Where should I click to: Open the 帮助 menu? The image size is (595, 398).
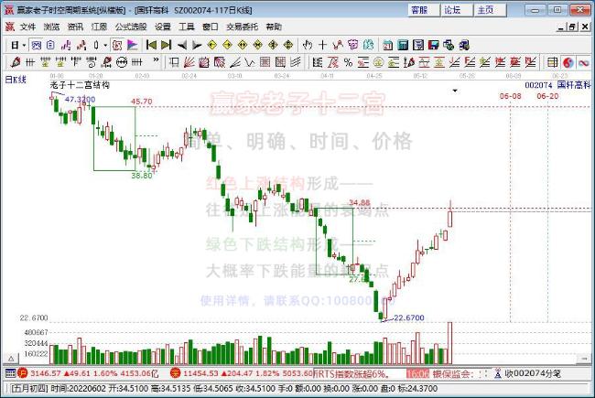click(274, 27)
